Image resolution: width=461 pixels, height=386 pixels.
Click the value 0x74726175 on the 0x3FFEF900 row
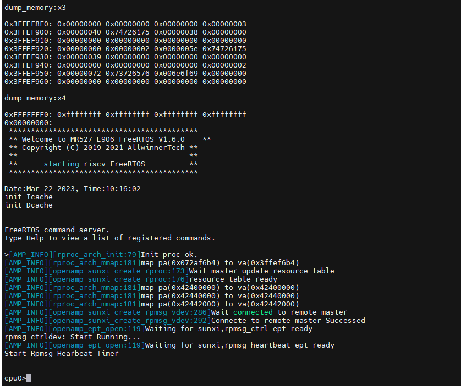point(127,32)
